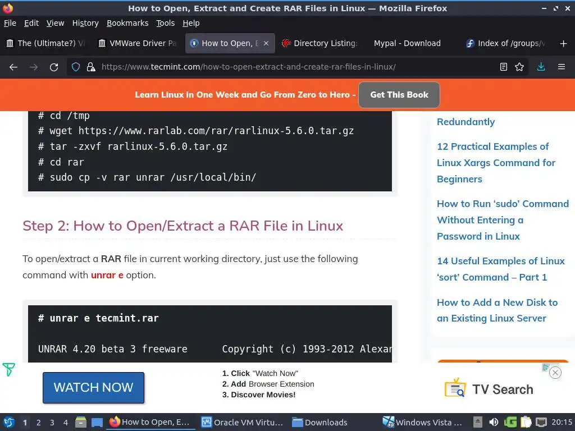Click the WATCH NOW ad button
The width and height of the screenshot is (575, 431).
tap(94, 388)
